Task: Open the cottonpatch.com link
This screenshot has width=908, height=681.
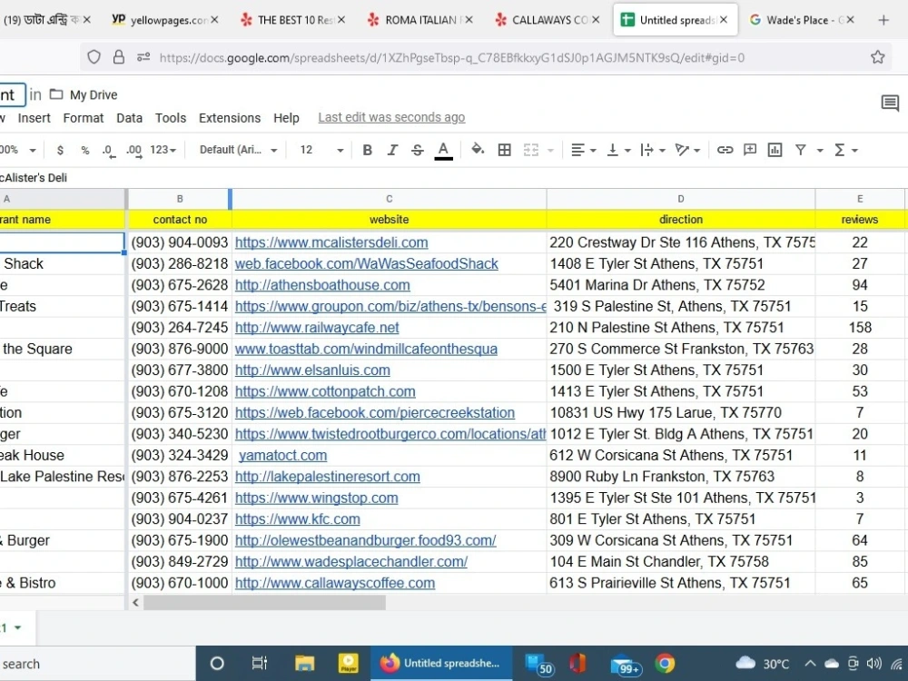Action: [325, 391]
